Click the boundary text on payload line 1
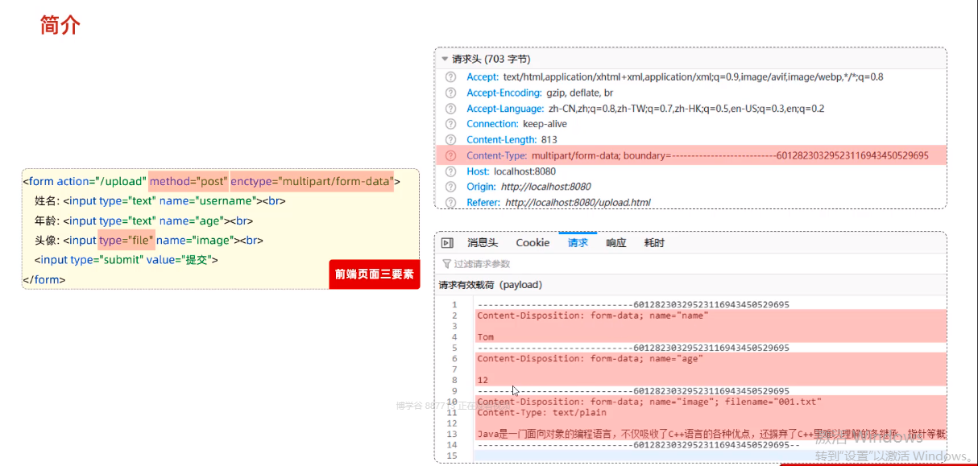The image size is (978, 466). tap(633, 305)
